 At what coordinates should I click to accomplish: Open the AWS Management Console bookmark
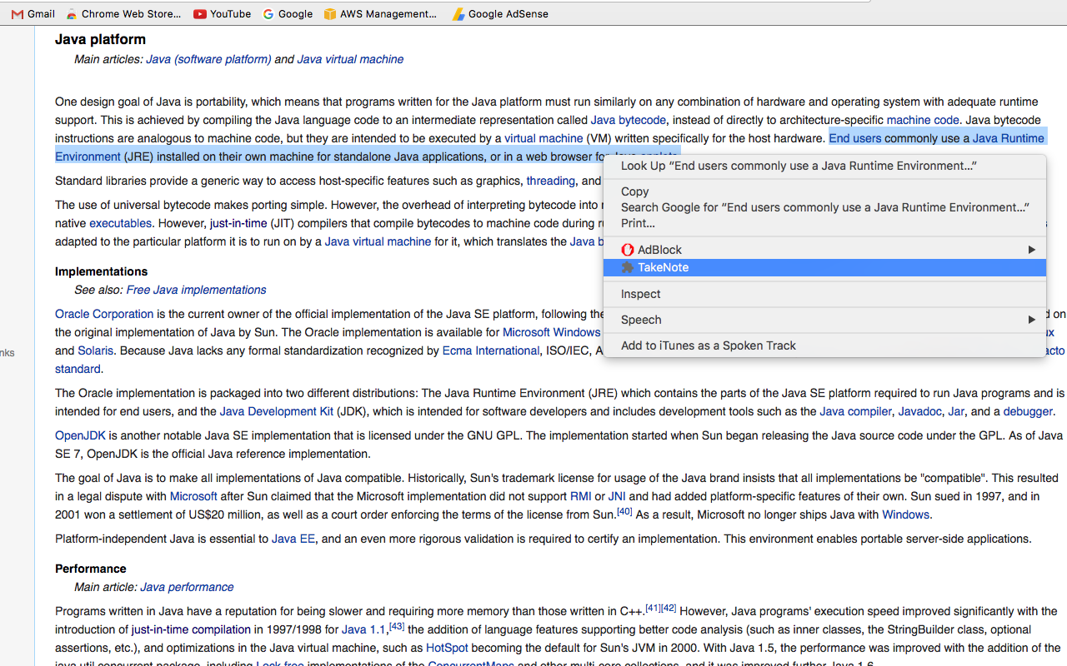coord(380,13)
